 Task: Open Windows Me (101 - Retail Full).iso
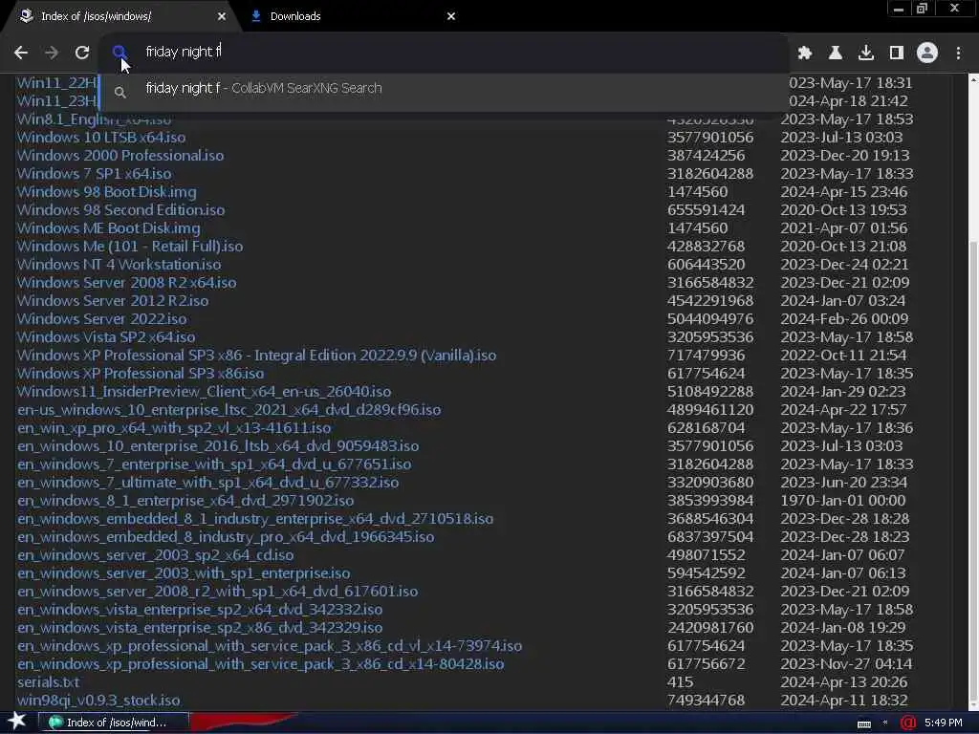[x=130, y=246]
